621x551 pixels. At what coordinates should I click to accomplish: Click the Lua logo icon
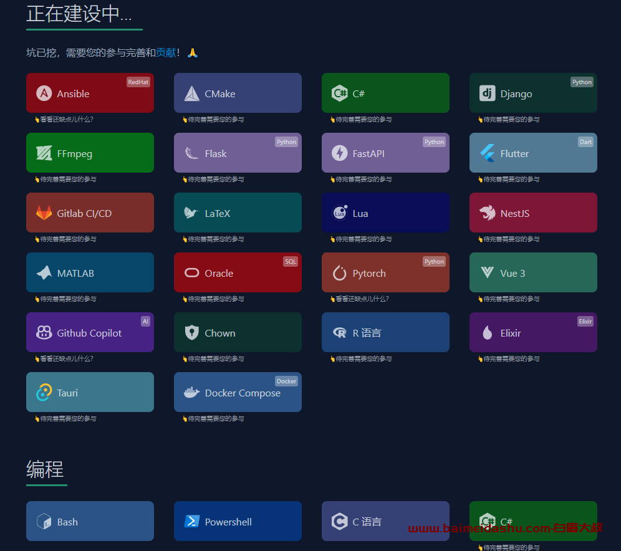[339, 213]
